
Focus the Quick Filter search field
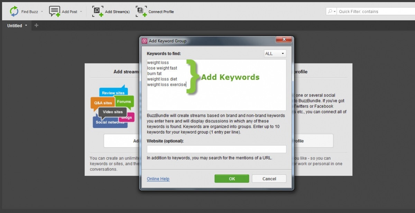(x=375, y=11)
